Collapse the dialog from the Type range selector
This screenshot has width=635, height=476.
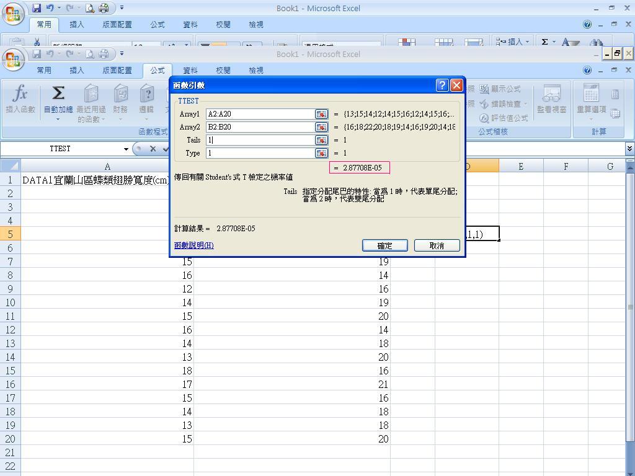pyautogui.click(x=322, y=153)
